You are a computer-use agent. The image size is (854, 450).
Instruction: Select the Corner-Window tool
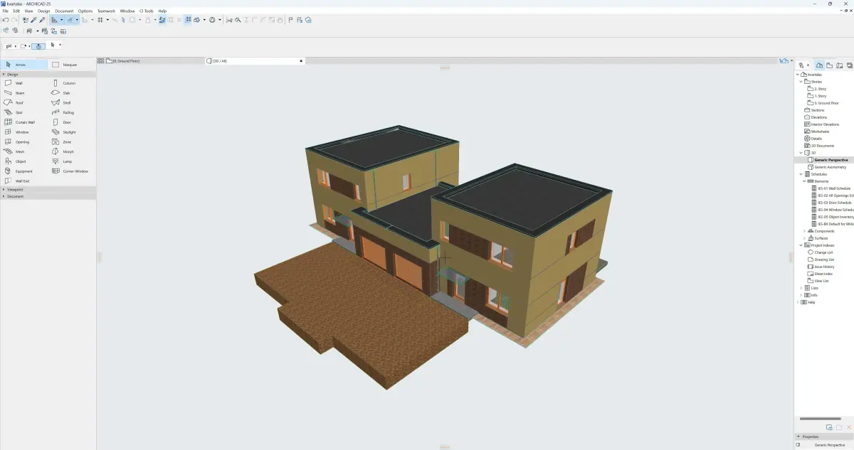click(x=71, y=171)
